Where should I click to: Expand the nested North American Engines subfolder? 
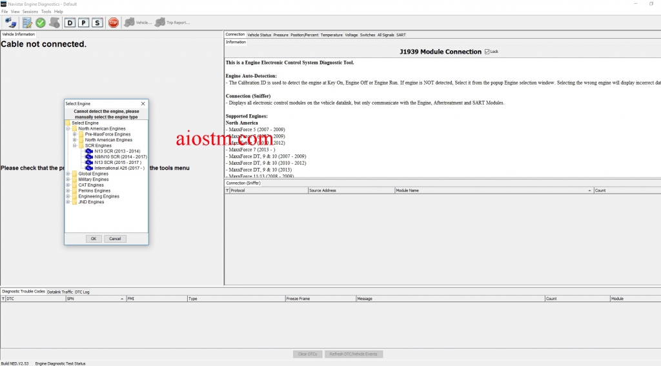point(75,140)
